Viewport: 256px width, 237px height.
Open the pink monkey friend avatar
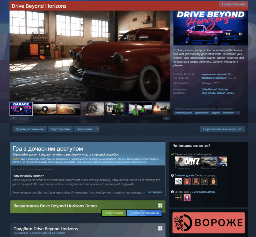(x=187, y=181)
